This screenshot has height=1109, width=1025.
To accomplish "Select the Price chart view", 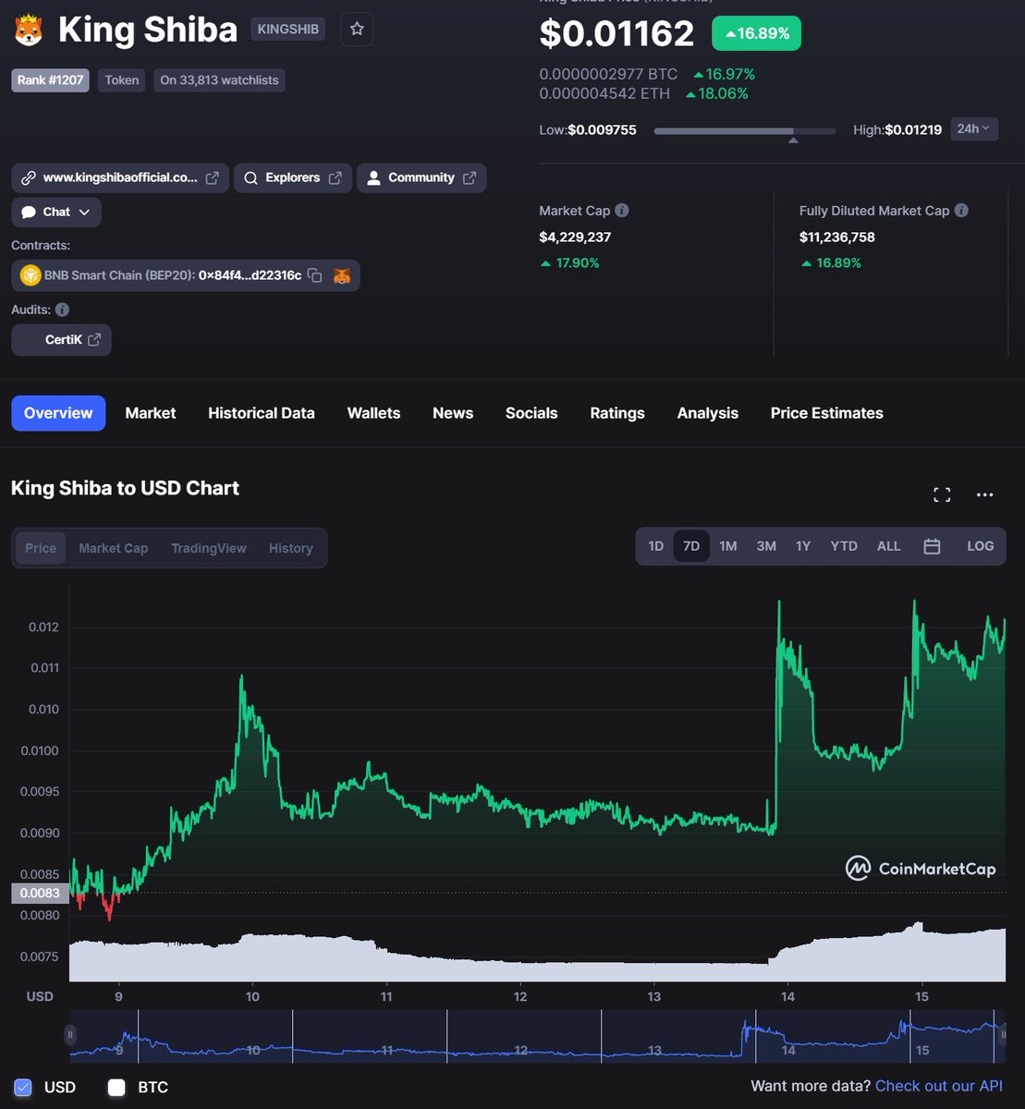I will click(41, 548).
